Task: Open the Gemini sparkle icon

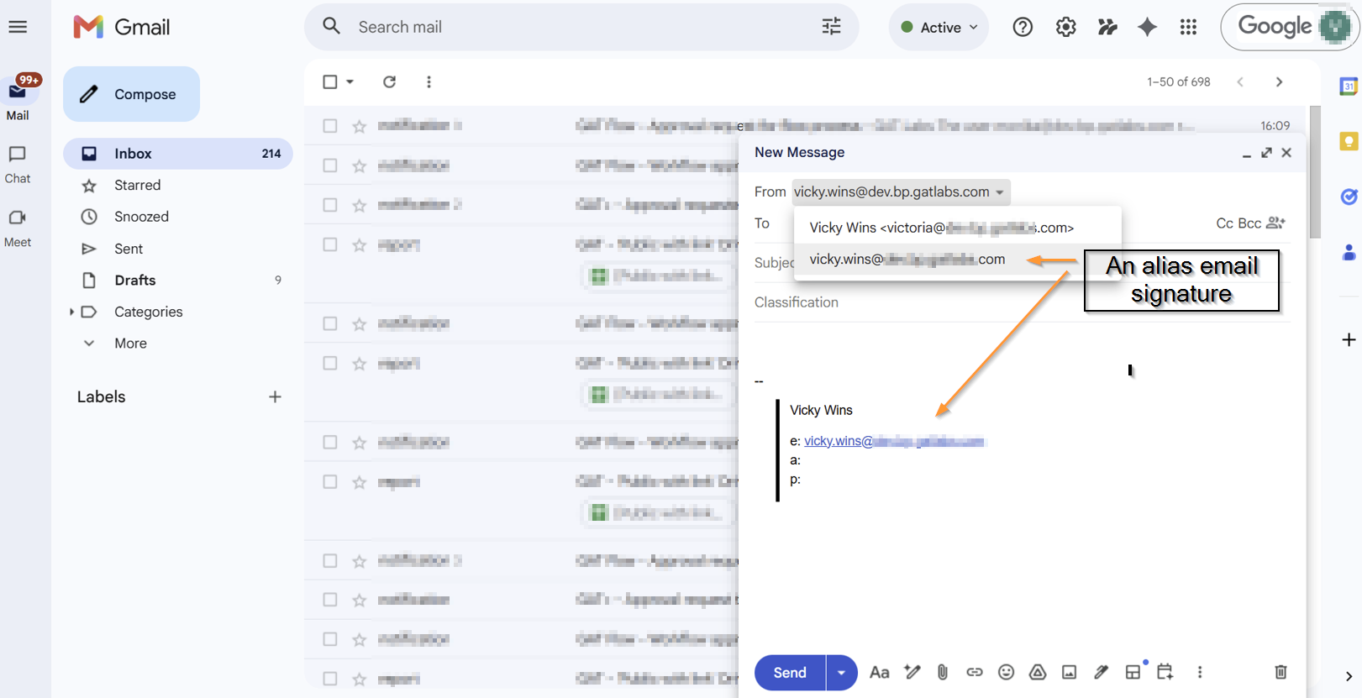Action: [x=1147, y=27]
